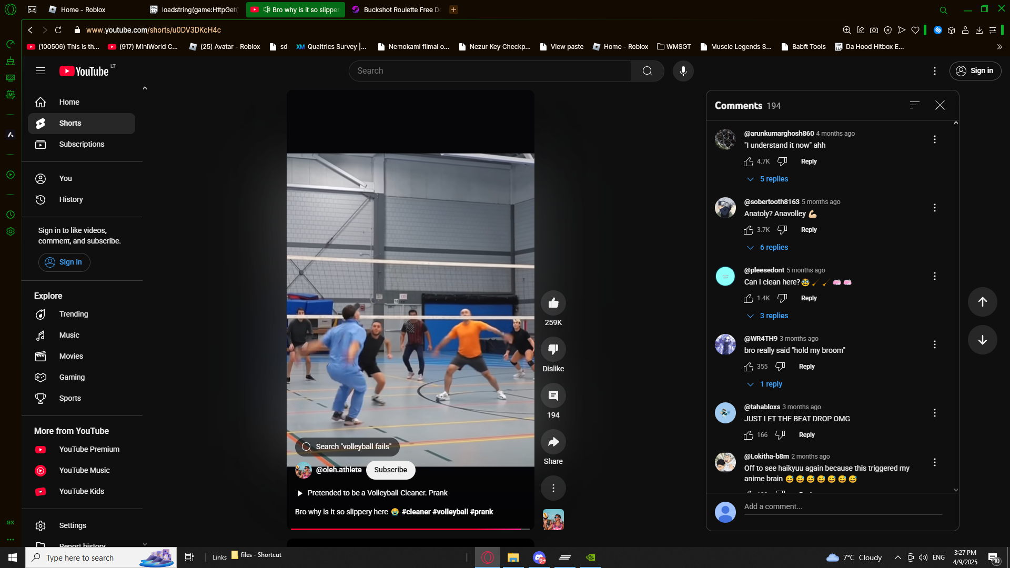Like the comment by @pleesedont
This screenshot has width=1010, height=568.
[x=748, y=298]
